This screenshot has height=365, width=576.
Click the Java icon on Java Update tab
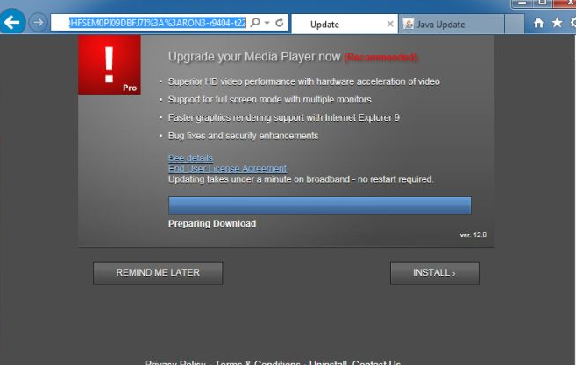click(x=409, y=25)
